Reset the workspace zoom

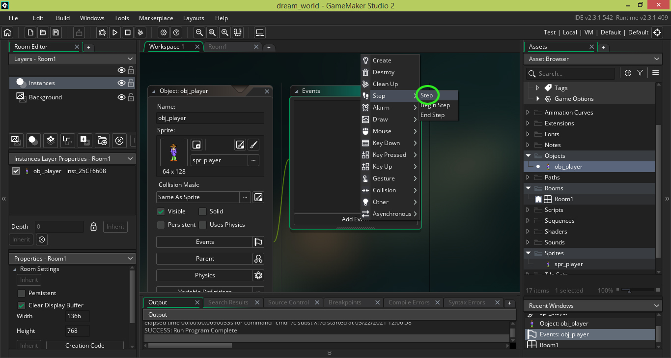tap(212, 32)
